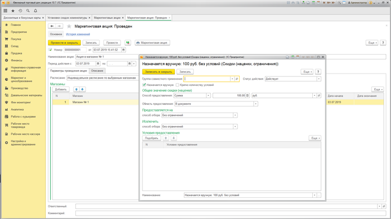Click search magnifier icon in toolbar
This screenshot has height=219, width=391.
point(28,11)
